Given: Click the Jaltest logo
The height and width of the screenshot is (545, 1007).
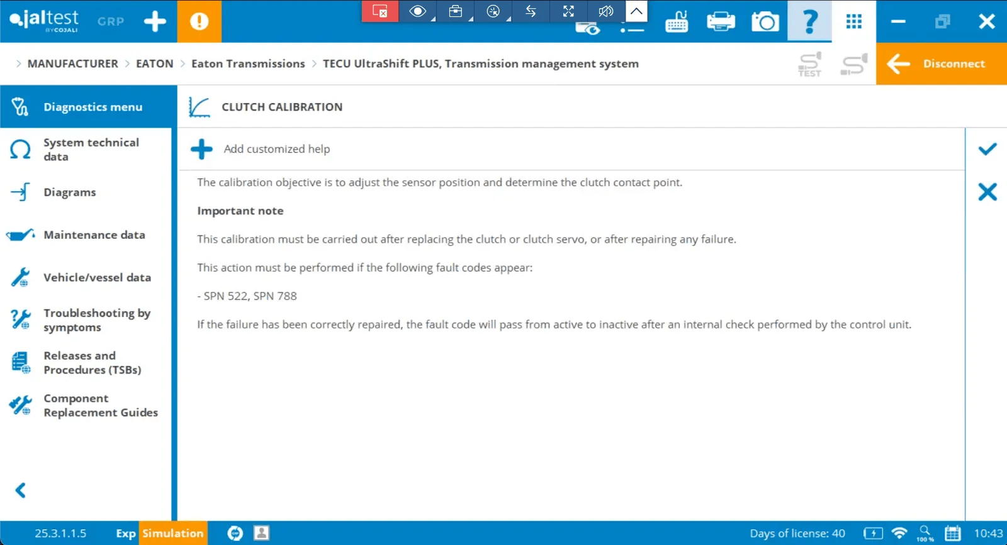Looking at the screenshot, I should tap(44, 21).
